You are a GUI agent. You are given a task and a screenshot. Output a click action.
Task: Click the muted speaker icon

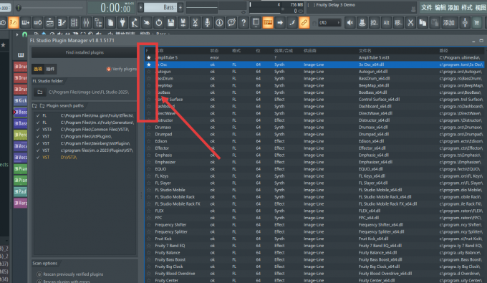(350, 23)
